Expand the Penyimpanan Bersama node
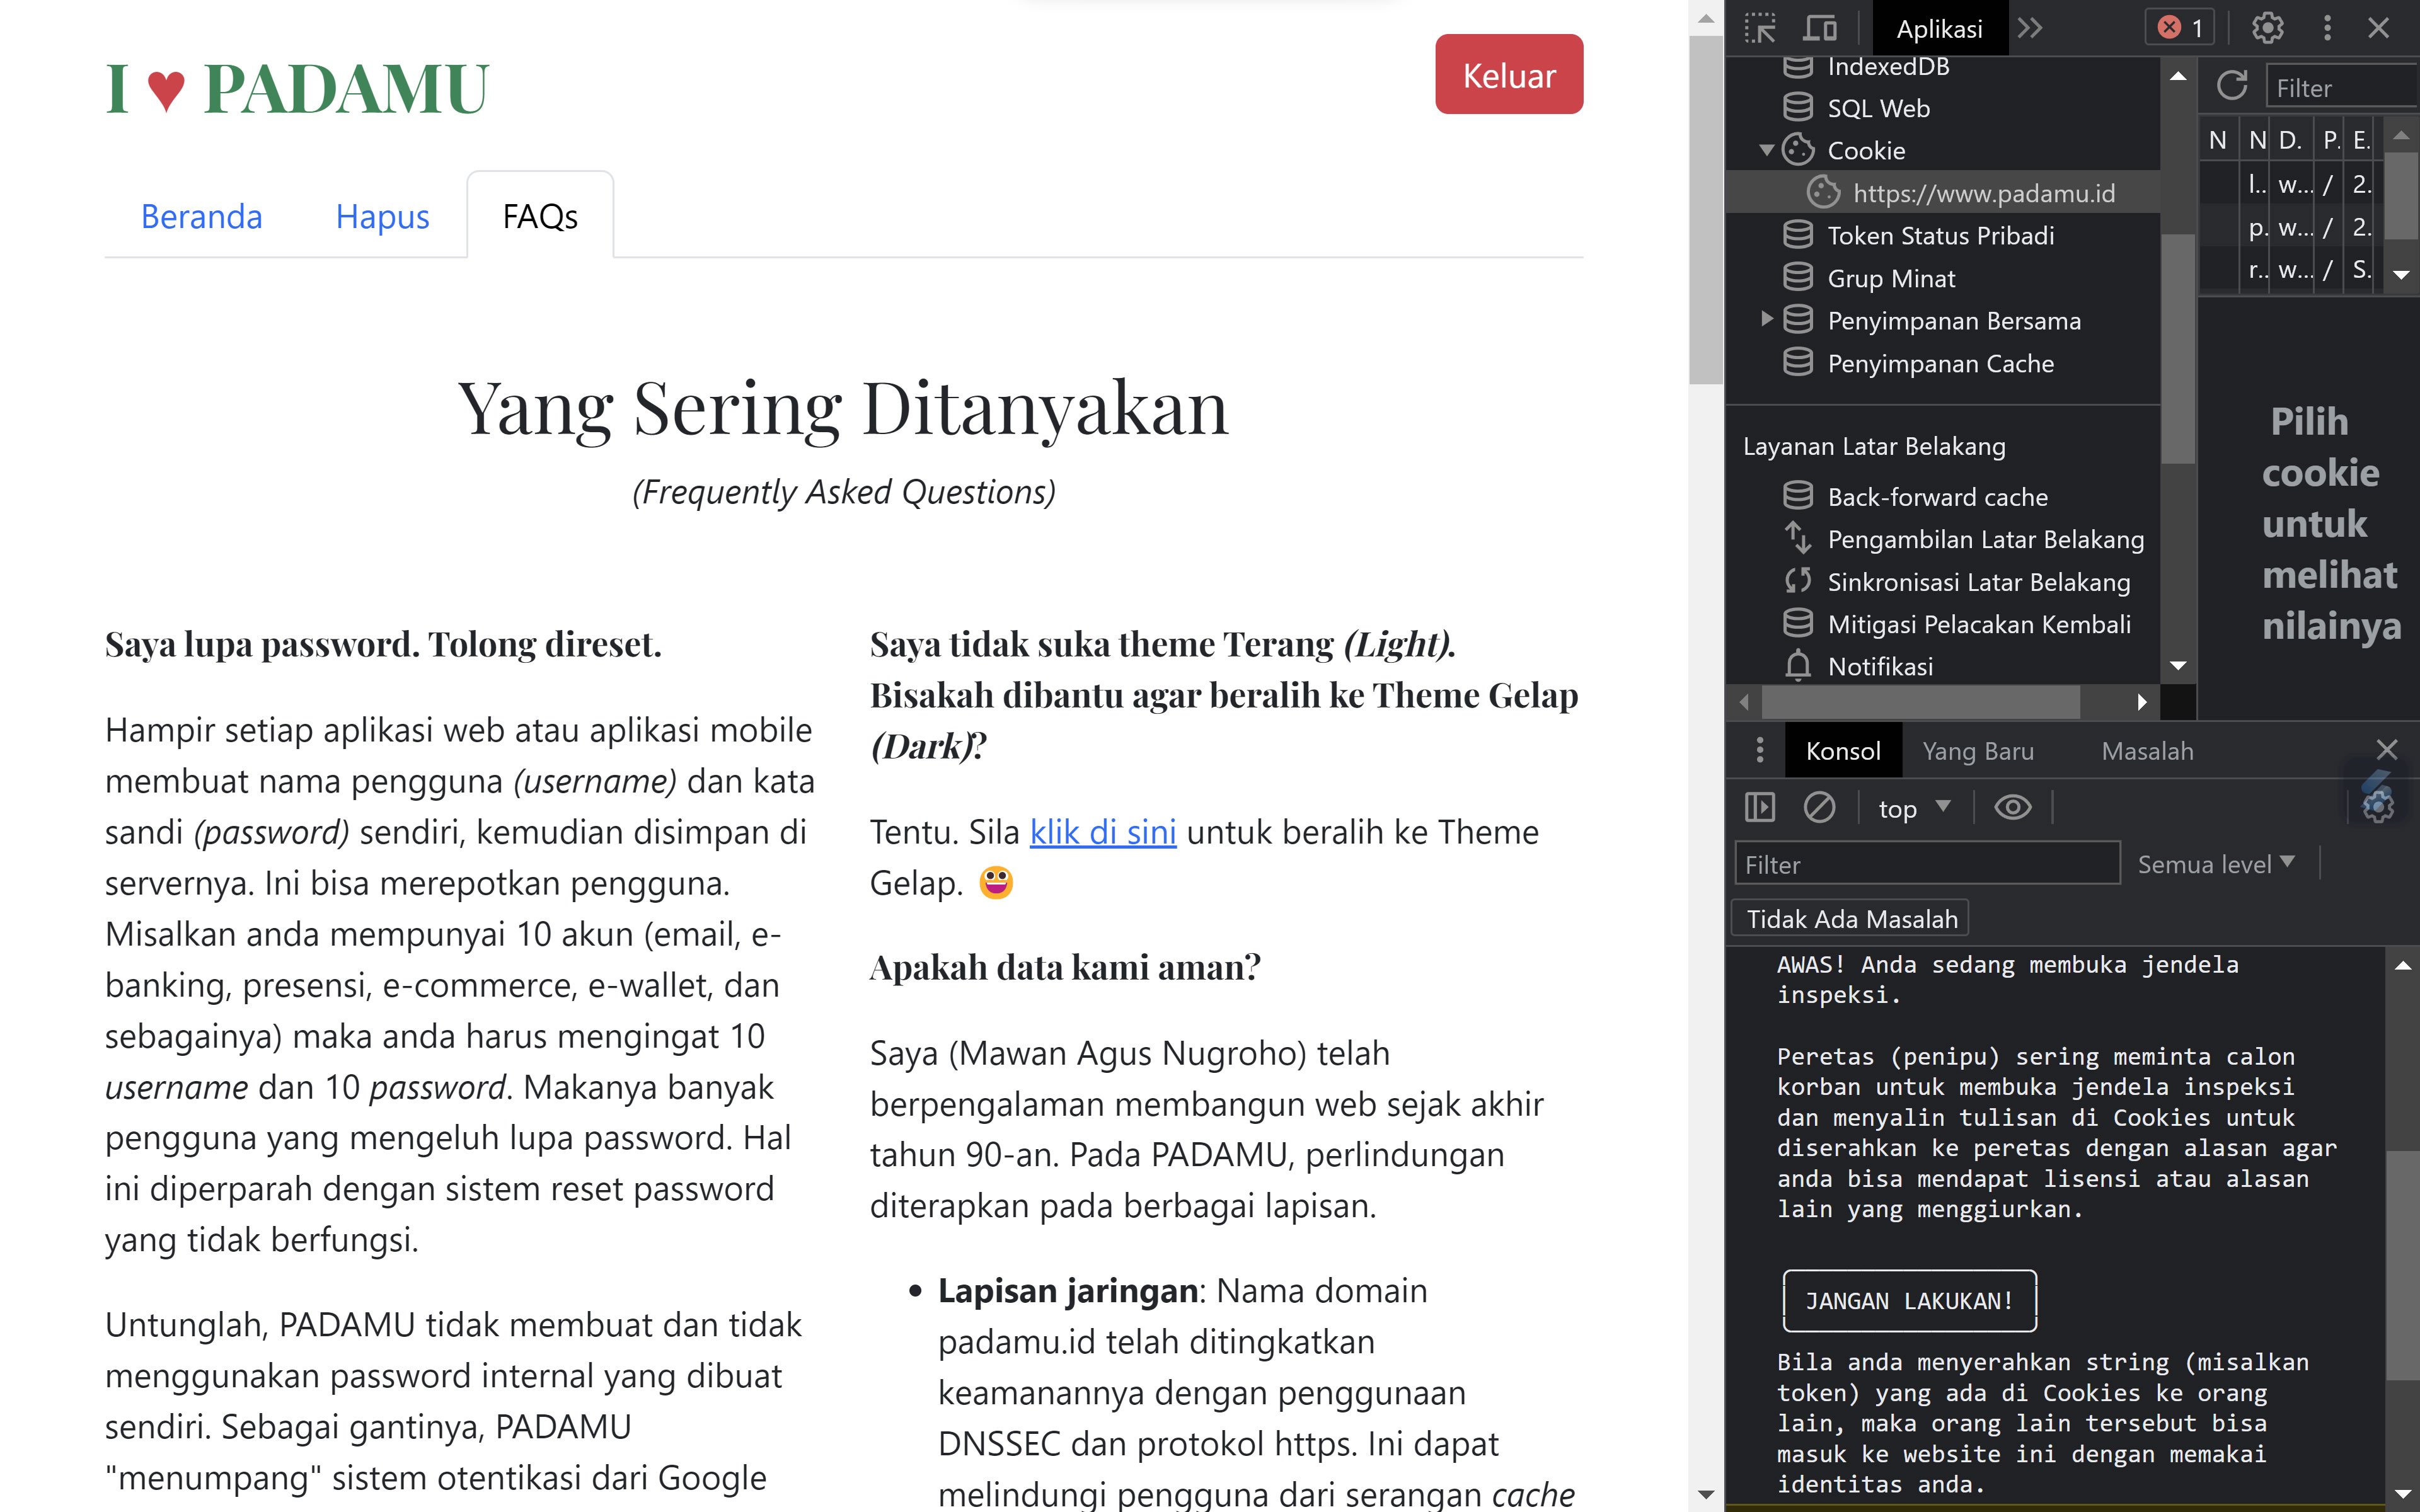2420x1512 pixels. (x=1766, y=320)
